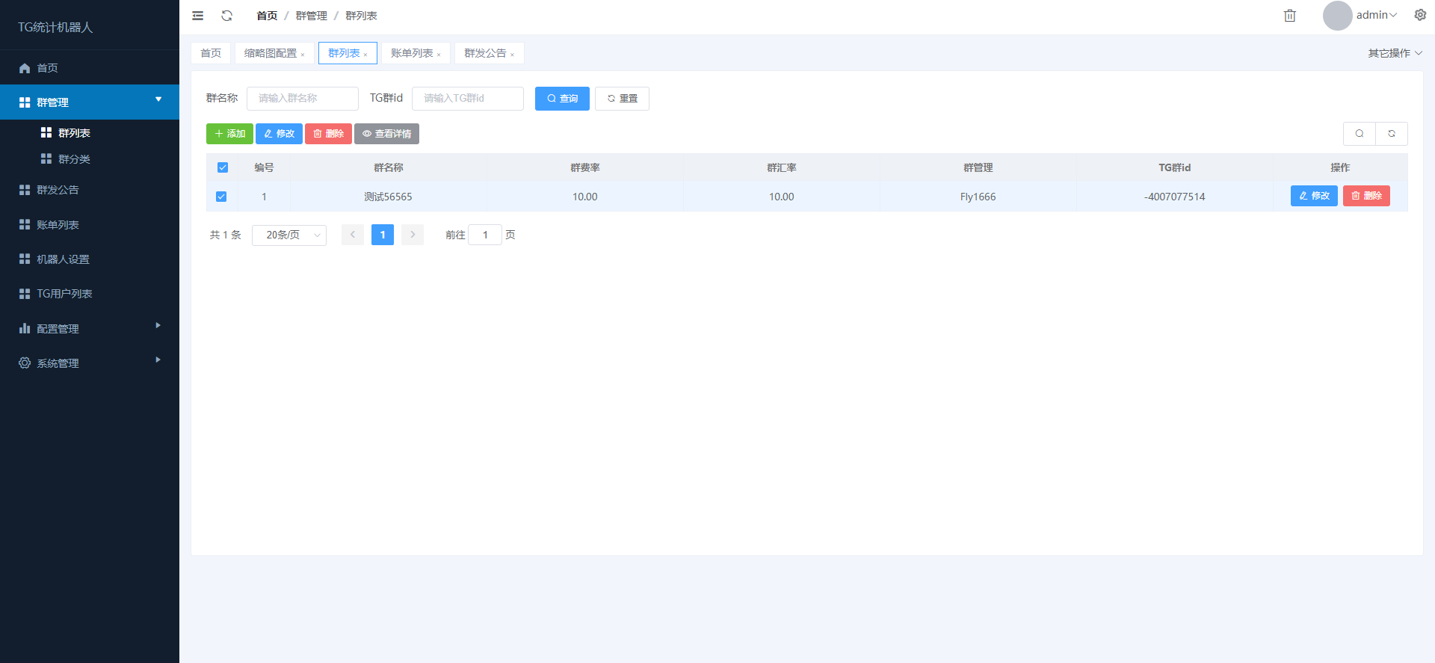
Task: Select page 1 in pagination
Action: 383,235
